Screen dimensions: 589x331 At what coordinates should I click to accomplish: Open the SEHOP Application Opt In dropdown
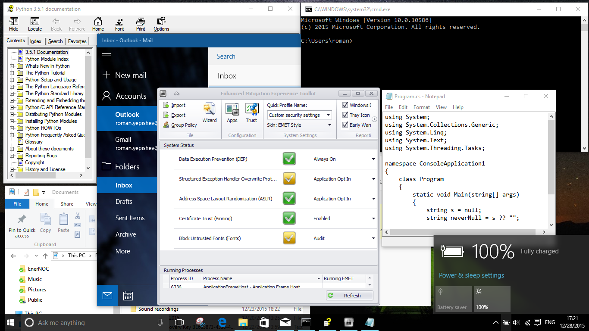coord(374,179)
